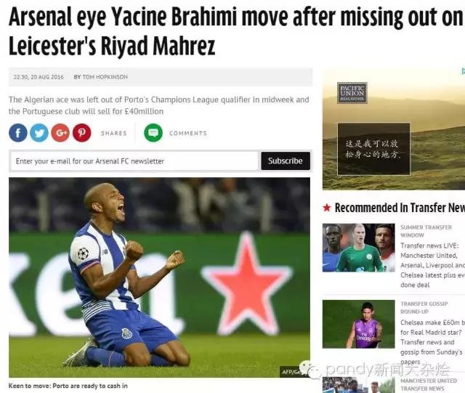
Task: Open the Brahimi kneeling celebration photo
Action: [160, 277]
